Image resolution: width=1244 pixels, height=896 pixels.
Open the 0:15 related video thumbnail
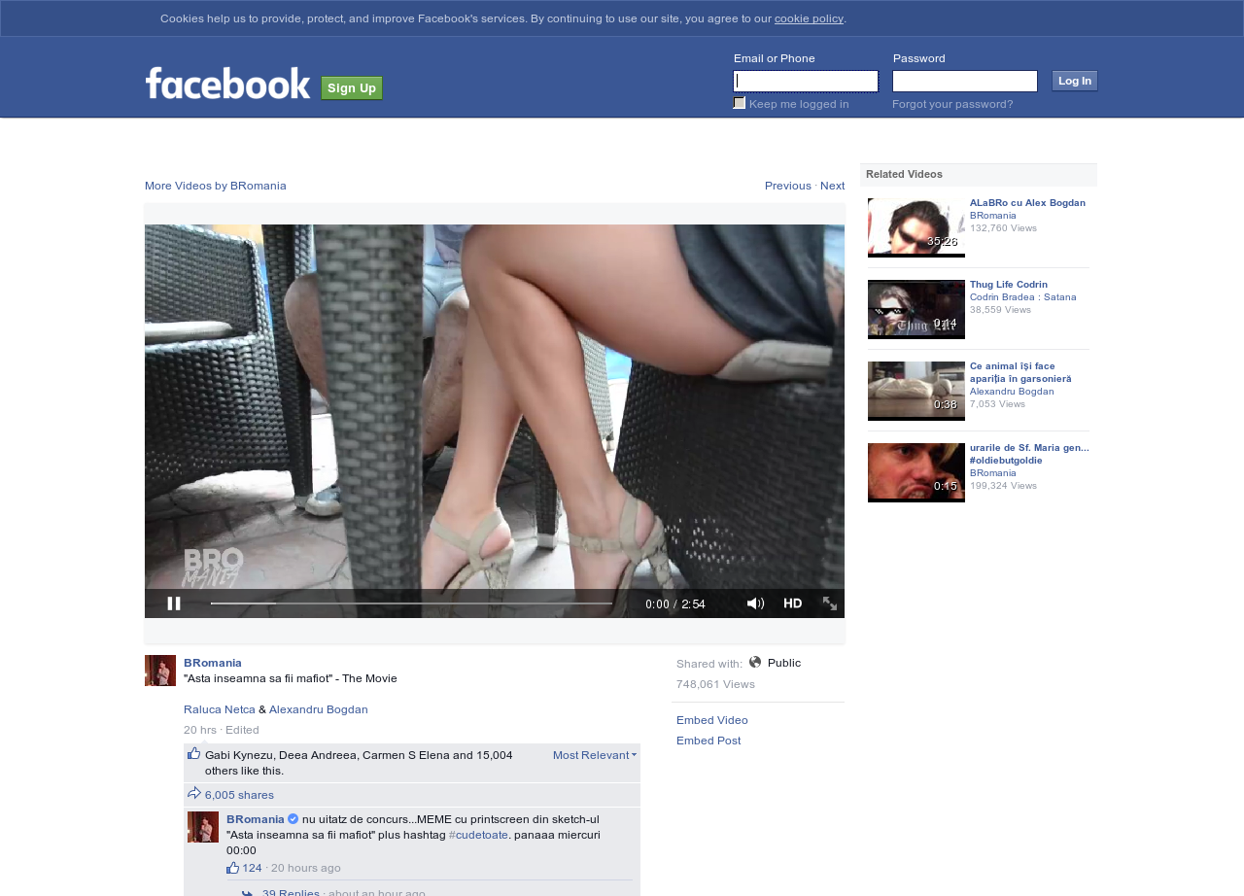click(916, 472)
